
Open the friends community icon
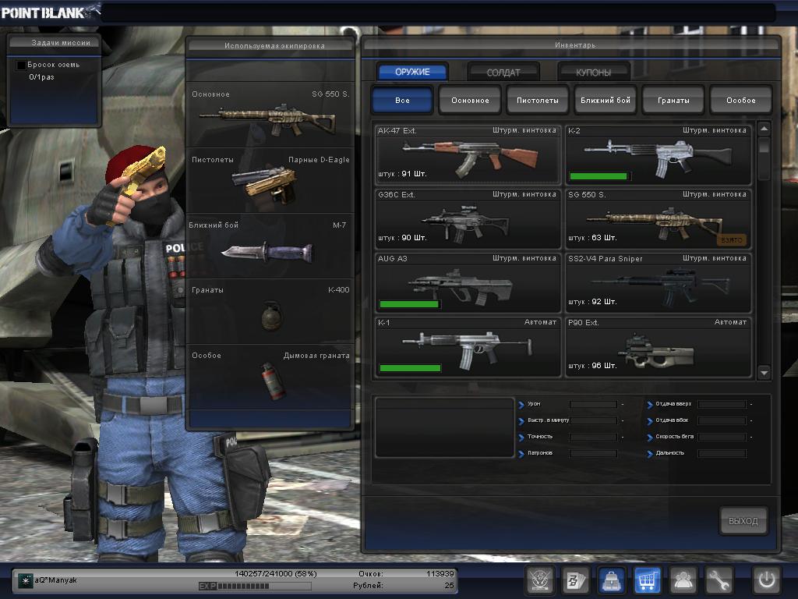coord(683,580)
